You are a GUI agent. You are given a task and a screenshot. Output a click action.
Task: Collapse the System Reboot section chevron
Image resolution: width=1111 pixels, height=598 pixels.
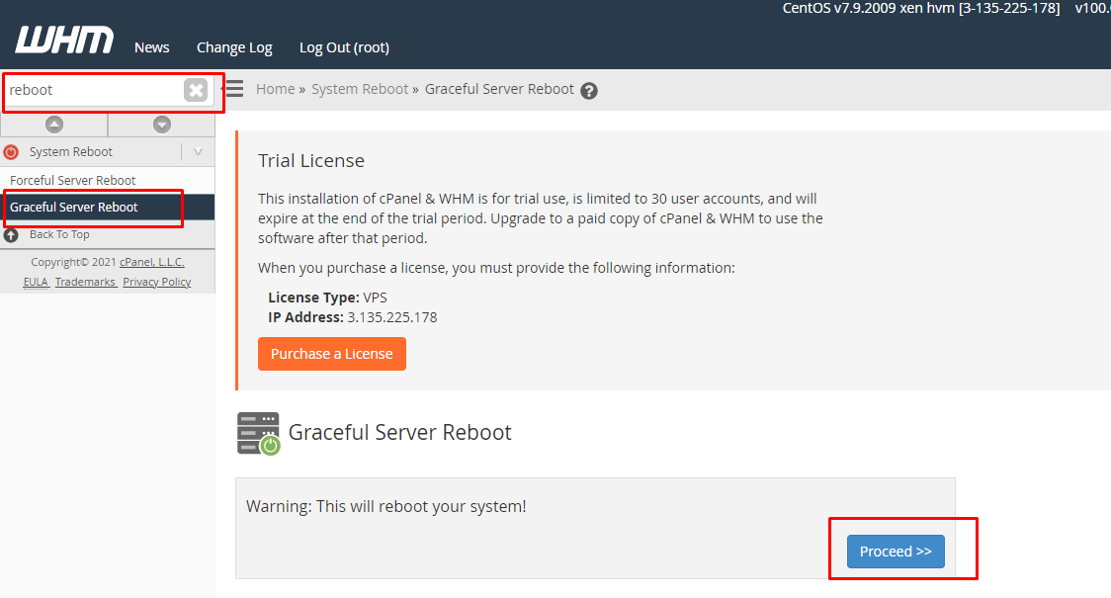(198, 151)
